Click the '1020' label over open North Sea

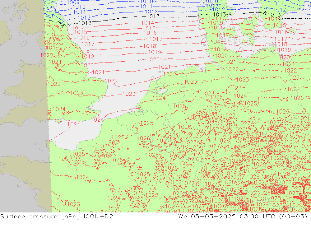tap(153, 59)
